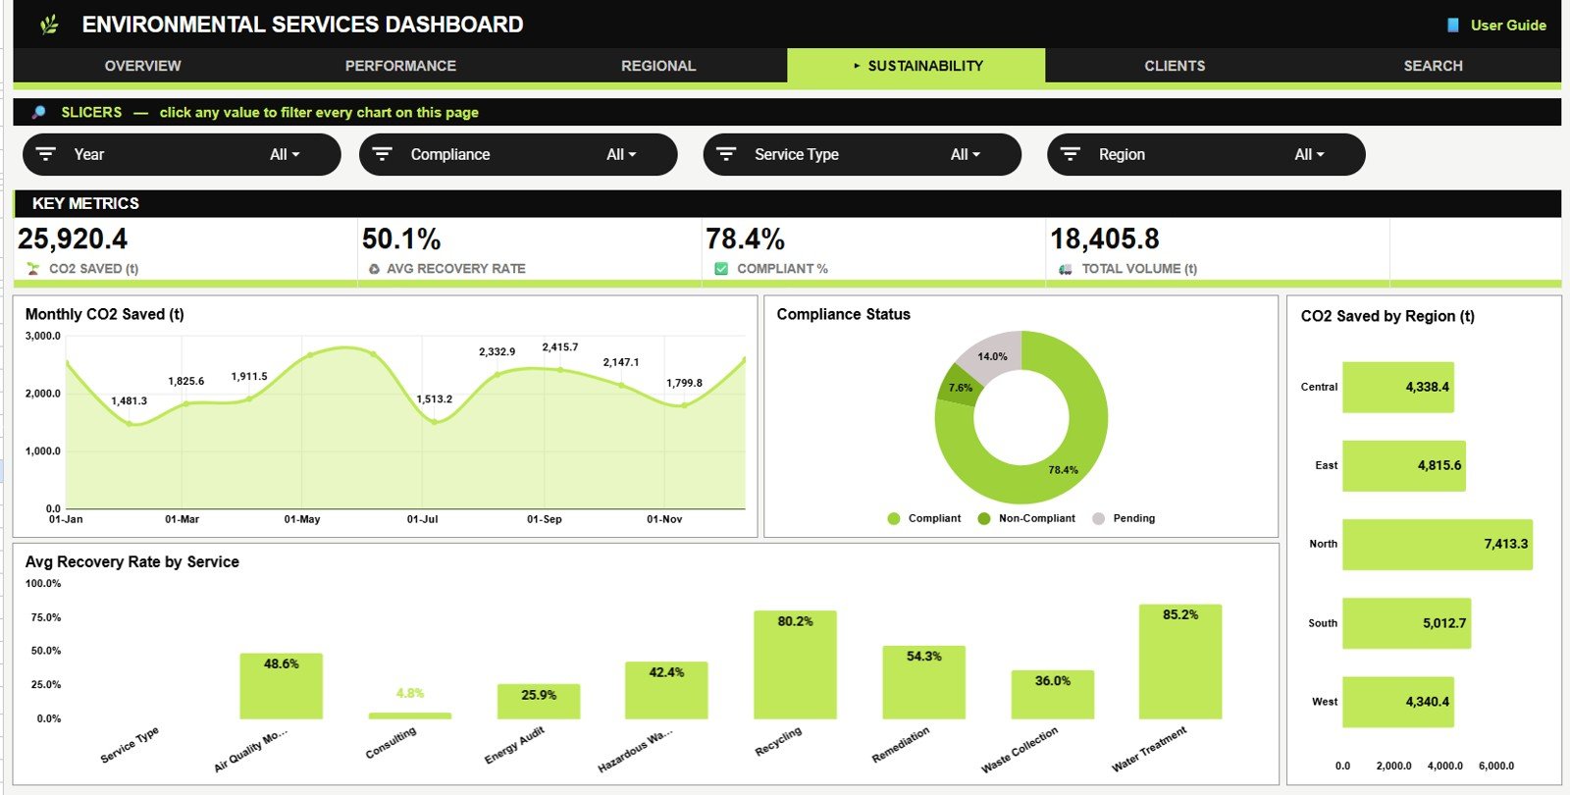Click the Water Treatment bar at 85.2%
This screenshot has width=1570, height=795.
tap(1180, 662)
